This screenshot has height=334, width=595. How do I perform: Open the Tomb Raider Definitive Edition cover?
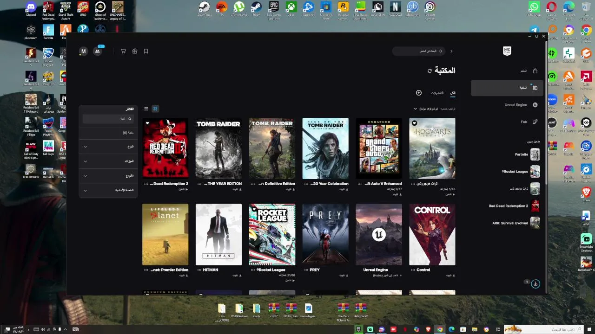point(272,148)
